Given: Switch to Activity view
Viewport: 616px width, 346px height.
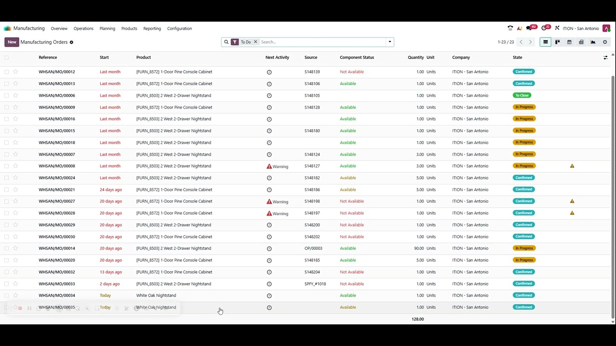Looking at the screenshot, I should (605, 42).
